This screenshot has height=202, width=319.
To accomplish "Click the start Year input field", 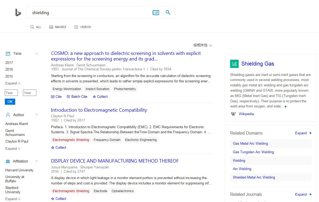I will click(x=11, y=93).
